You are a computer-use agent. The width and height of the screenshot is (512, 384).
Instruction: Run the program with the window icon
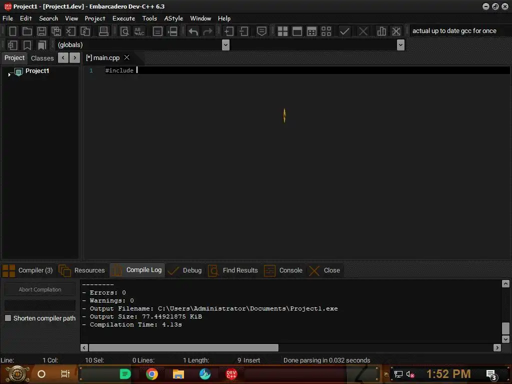pos(297,31)
